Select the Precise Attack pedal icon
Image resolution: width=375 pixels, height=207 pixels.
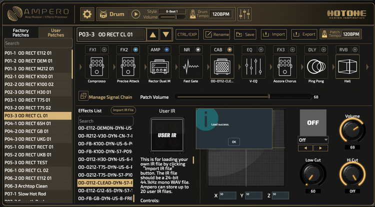128,66
